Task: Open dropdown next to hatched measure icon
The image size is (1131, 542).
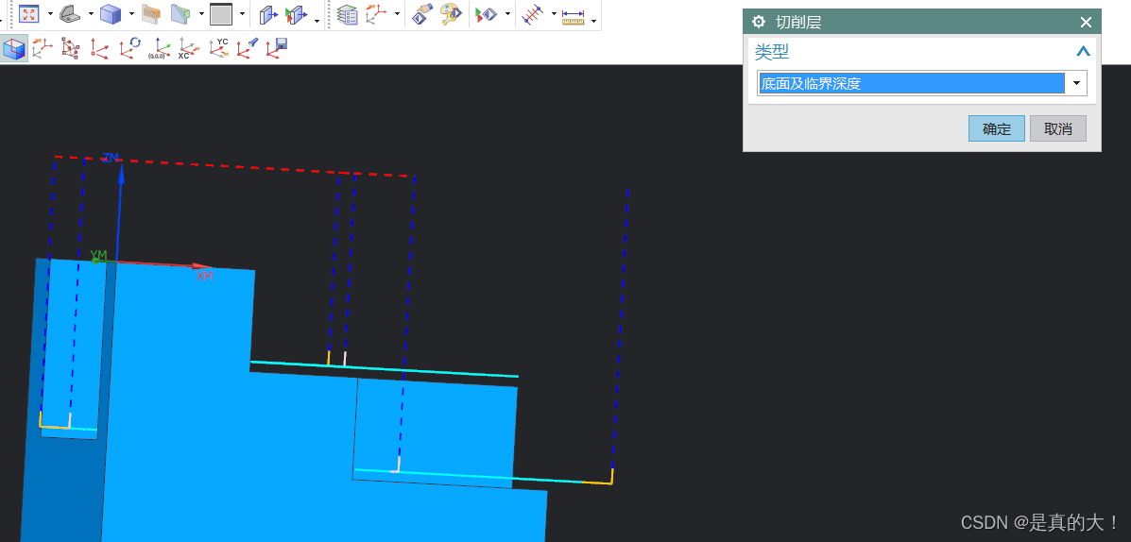Action: (554, 14)
